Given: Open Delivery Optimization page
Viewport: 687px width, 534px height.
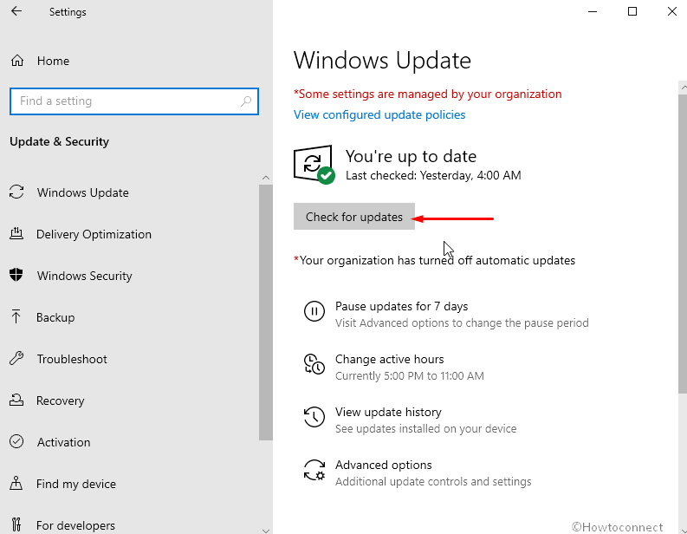Looking at the screenshot, I should [x=94, y=234].
